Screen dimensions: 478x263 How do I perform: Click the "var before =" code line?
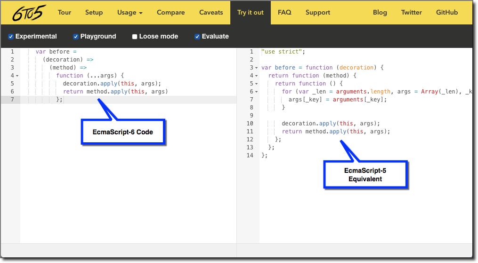click(56, 52)
